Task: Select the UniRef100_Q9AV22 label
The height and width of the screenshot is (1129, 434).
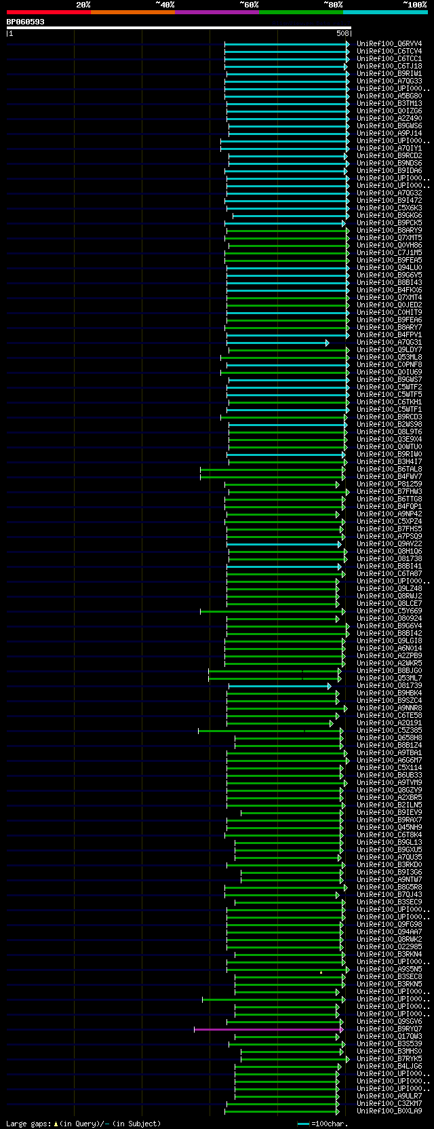Action: point(389,544)
